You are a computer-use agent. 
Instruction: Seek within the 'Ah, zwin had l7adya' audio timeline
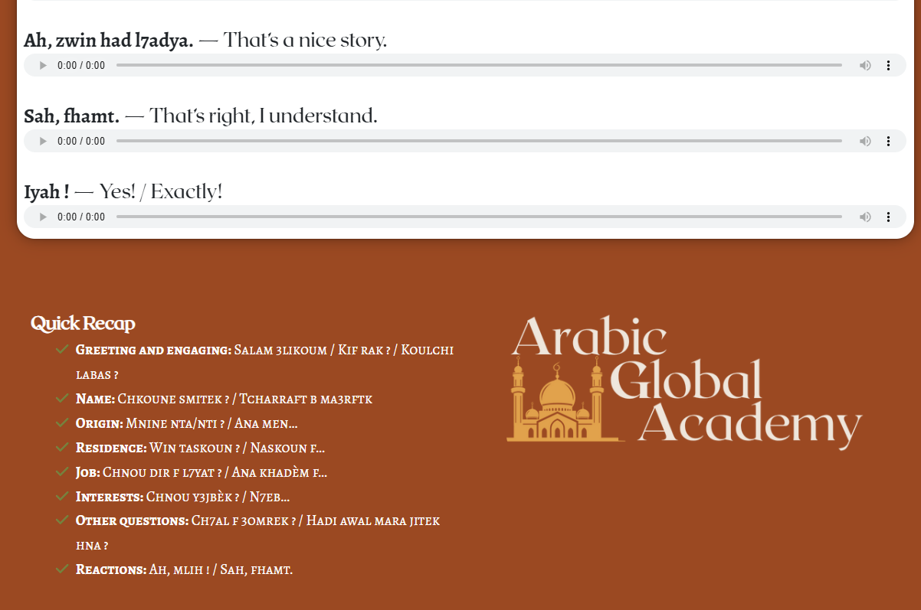pos(479,66)
